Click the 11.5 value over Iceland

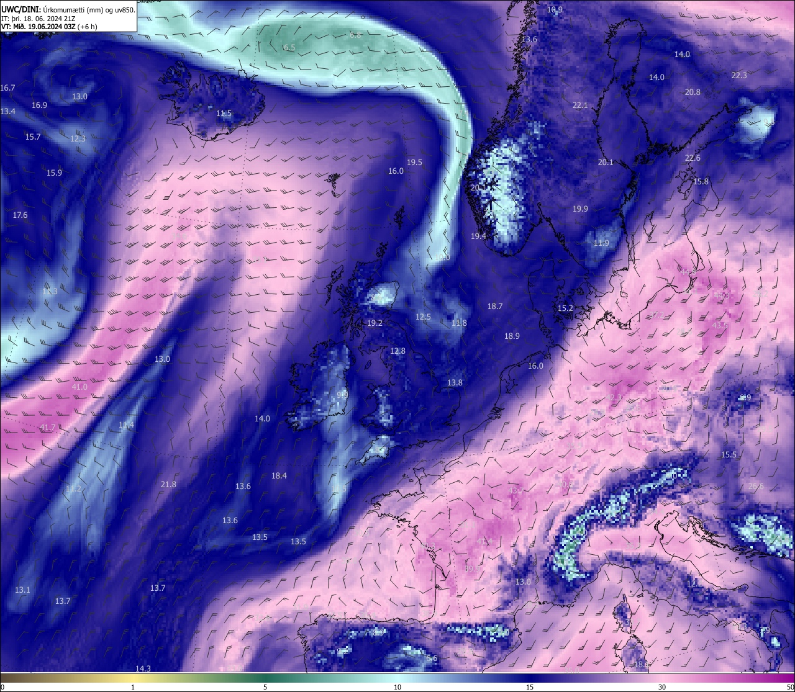[224, 113]
